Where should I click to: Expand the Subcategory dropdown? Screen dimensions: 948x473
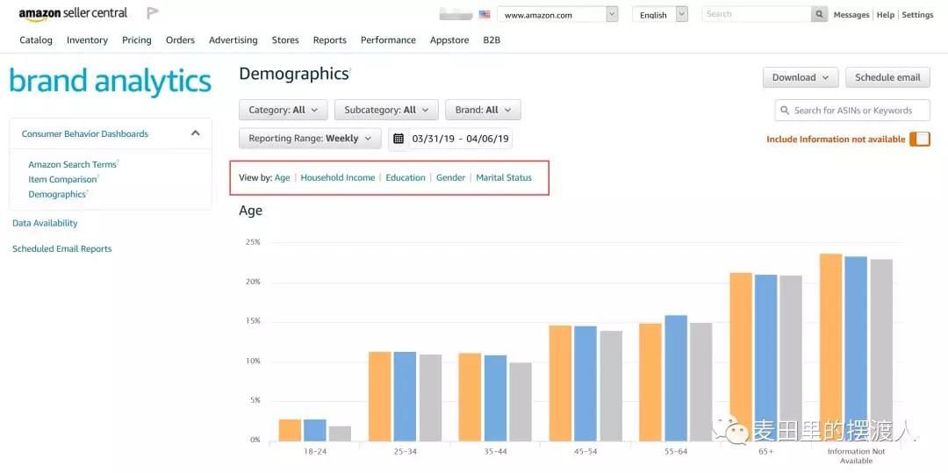(x=386, y=110)
